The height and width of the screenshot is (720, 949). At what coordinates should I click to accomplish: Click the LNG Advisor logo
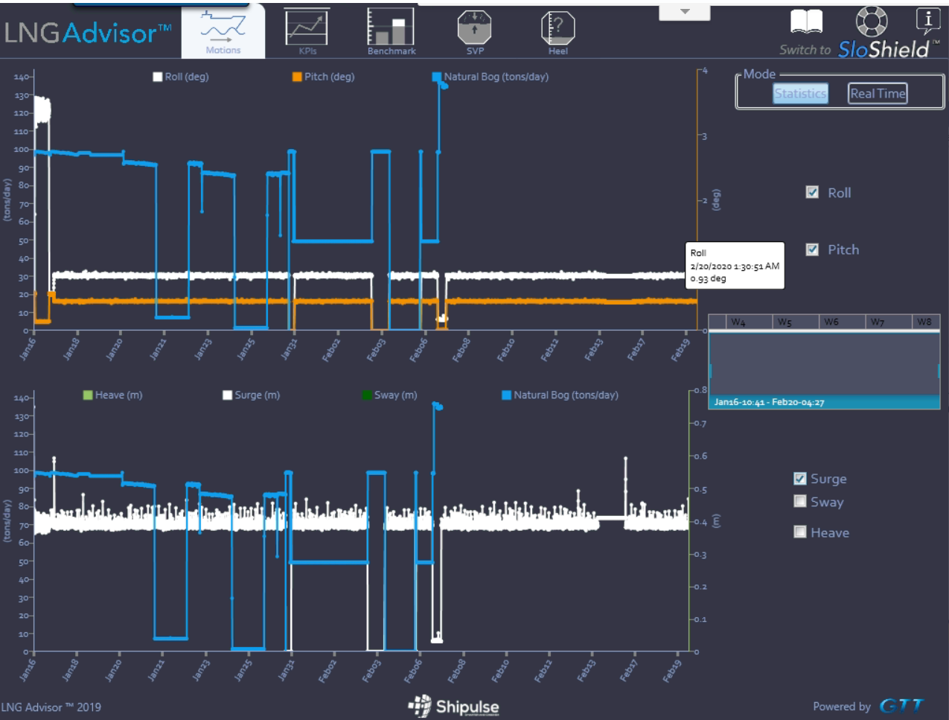pos(88,33)
